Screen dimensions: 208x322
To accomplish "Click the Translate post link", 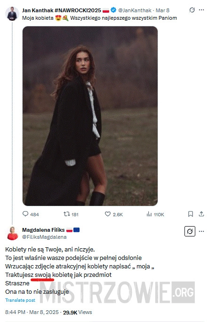I will pos(20,300).
